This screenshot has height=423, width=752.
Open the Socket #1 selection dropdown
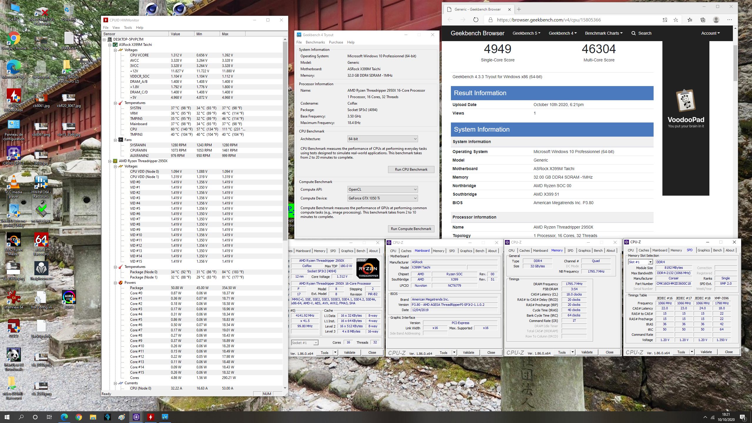coord(305,343)
